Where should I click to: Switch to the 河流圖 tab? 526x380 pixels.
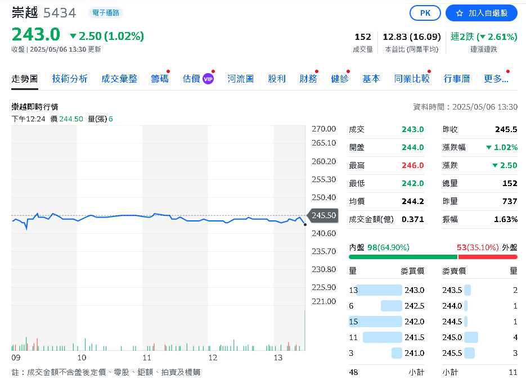[x=241, y=79]
